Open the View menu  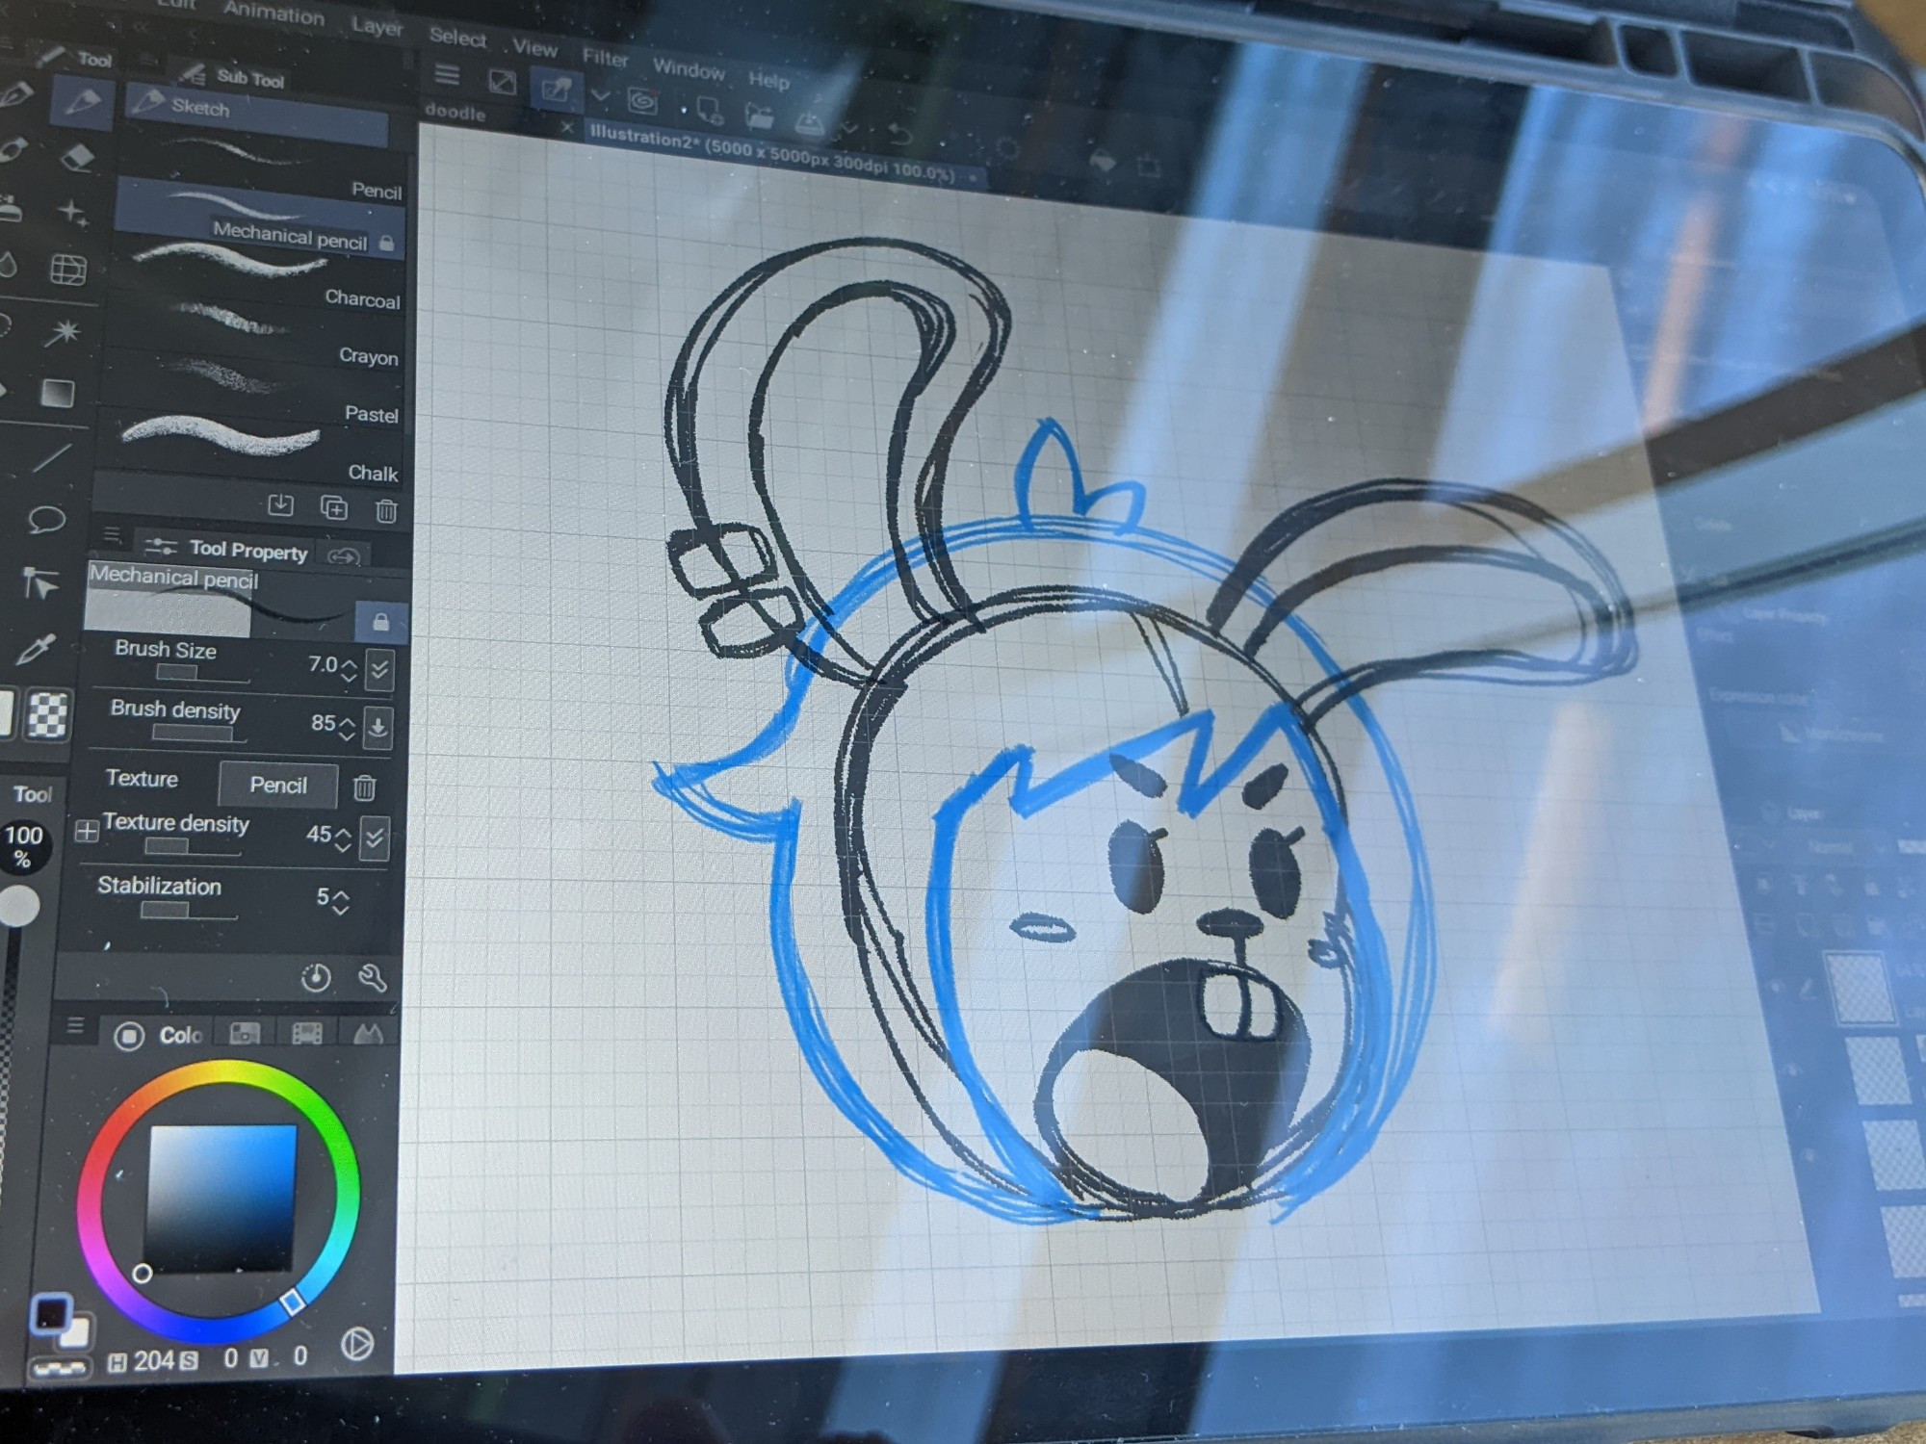coord(534,47)
